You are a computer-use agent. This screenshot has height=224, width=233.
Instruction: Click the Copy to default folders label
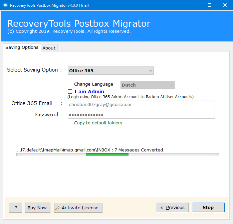tap(98, 123)
